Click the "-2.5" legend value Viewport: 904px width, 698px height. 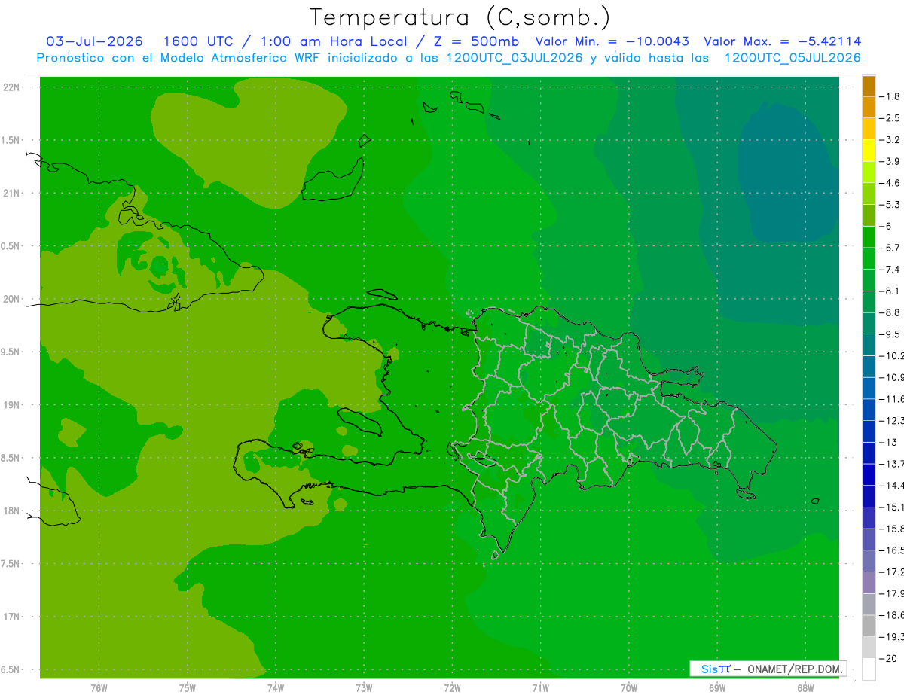tap(890, 118)
